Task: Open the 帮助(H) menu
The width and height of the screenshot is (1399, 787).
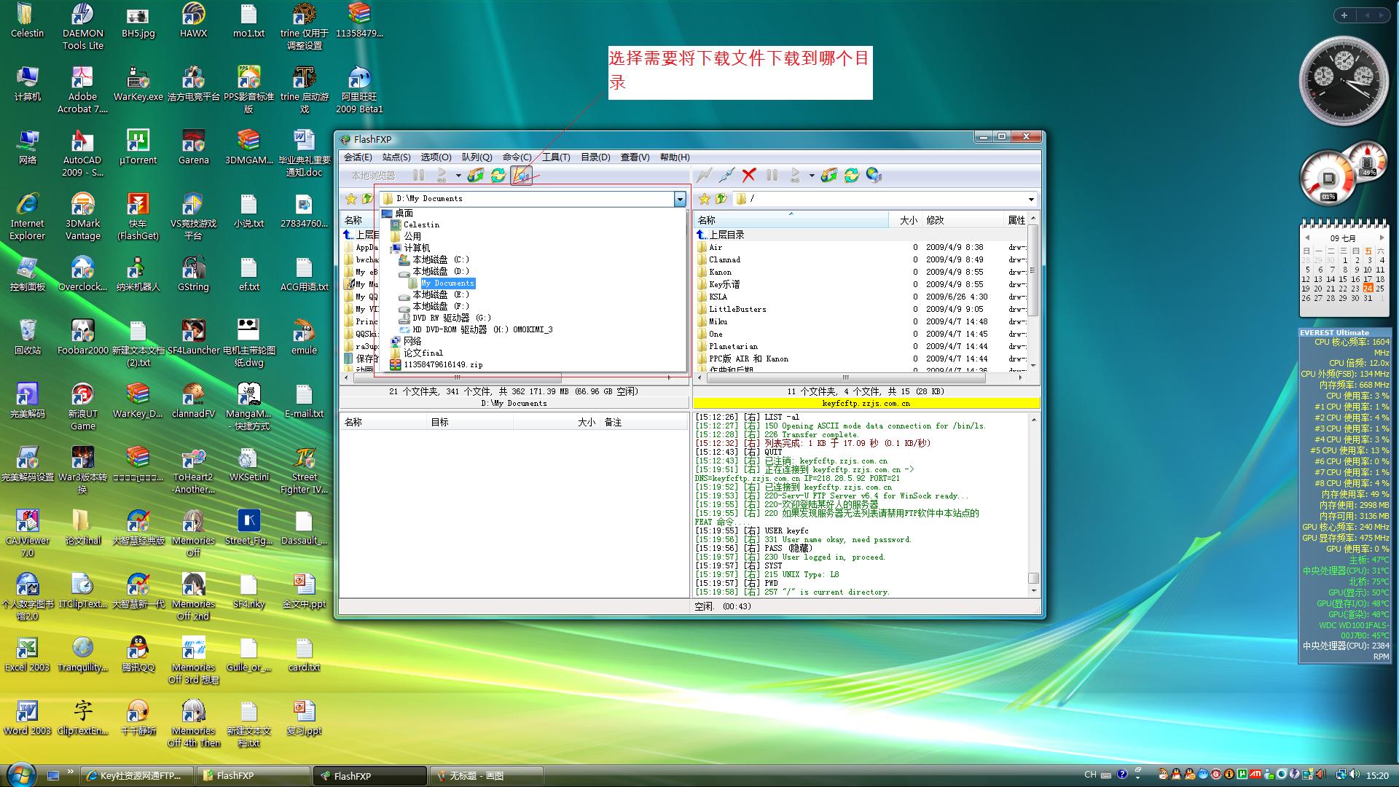Action: [675, 157]
